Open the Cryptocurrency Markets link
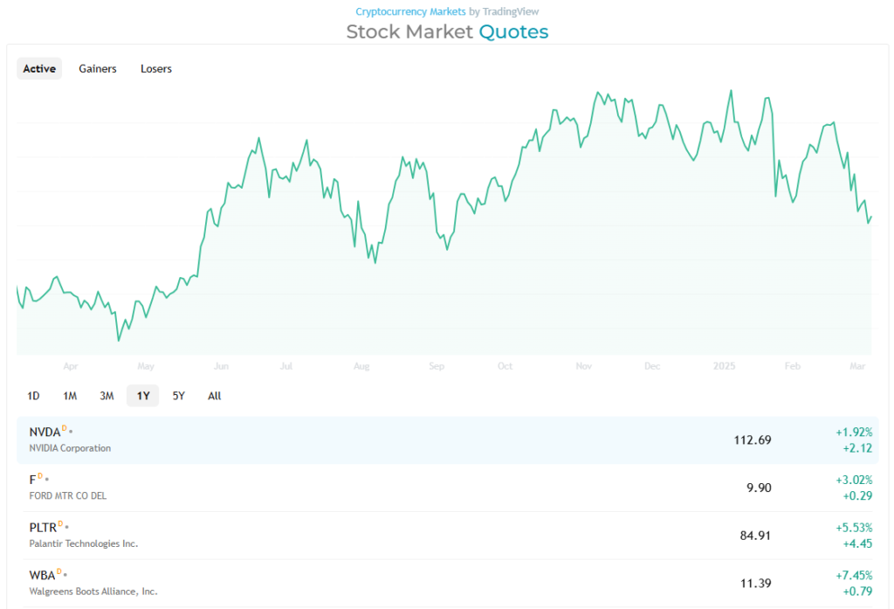This screenshot has height=609, width=894. (410, 11)
